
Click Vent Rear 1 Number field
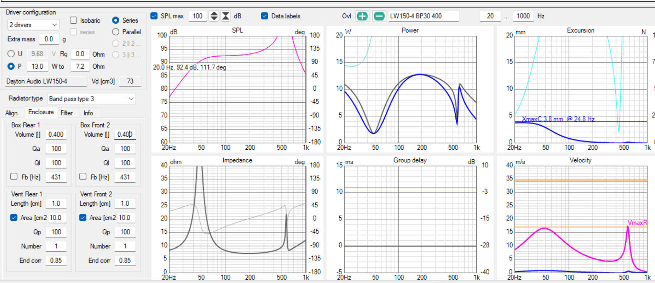[56, 246]
